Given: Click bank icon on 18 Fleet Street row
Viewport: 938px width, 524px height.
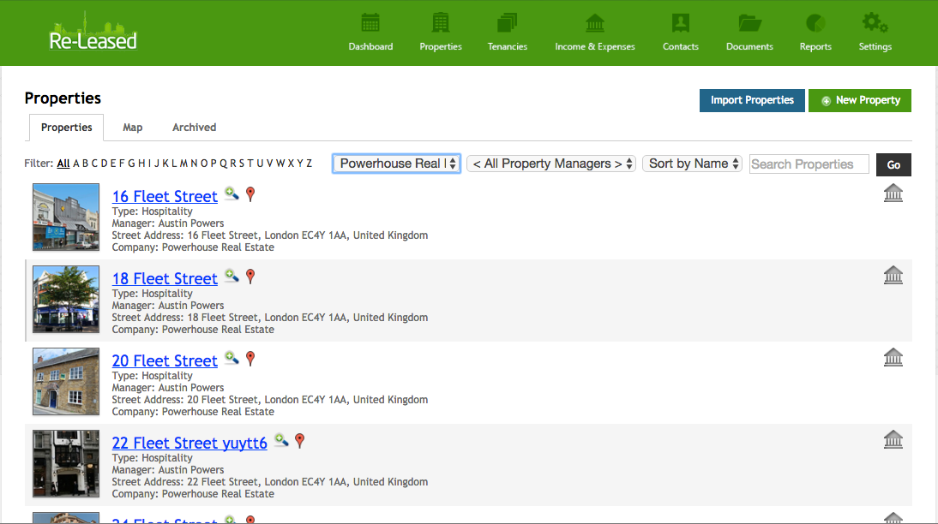Looking at the screenshot, I should point(893,275).
